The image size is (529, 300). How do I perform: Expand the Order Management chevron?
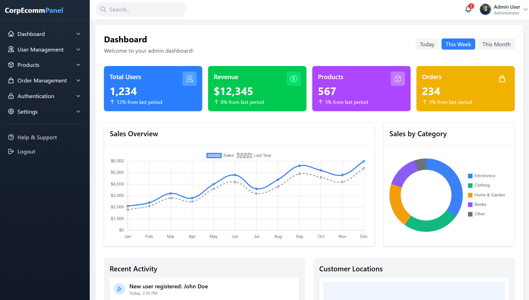[x=78, y=81]
